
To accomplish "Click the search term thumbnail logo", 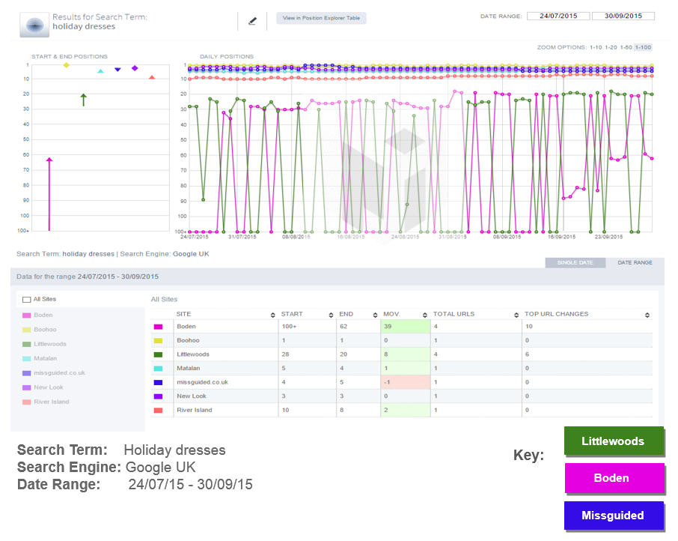I will pos(34,25).
